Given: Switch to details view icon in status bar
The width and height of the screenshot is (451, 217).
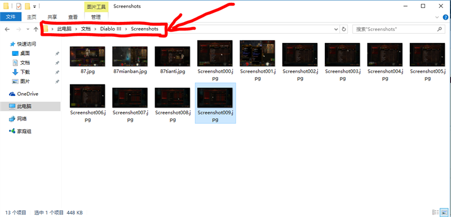Looking at the screenshot, I should click(435, 212).
